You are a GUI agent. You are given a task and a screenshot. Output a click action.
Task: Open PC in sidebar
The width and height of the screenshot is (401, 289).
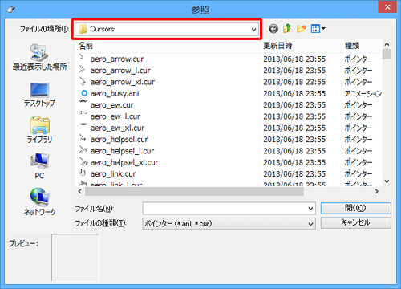click(39, 166)
